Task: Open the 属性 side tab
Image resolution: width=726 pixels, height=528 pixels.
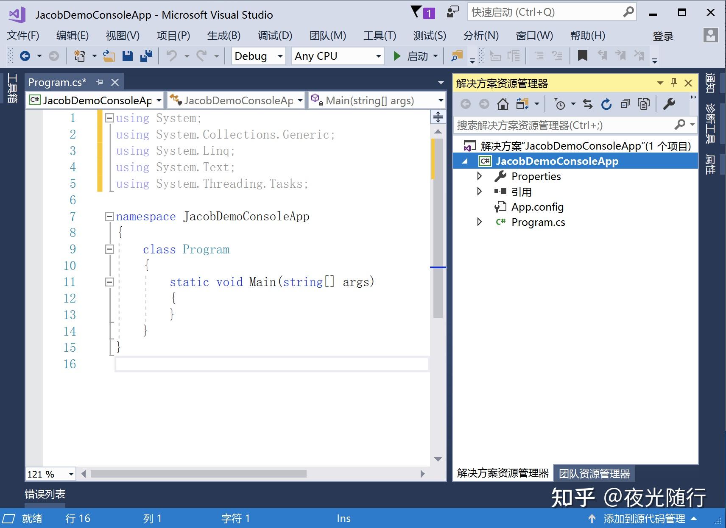Action: [x=710, y=164]
